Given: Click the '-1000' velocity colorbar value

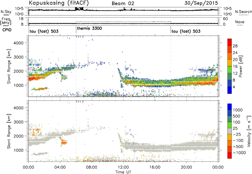Looking at the screenshot, I should pos(239,153).
